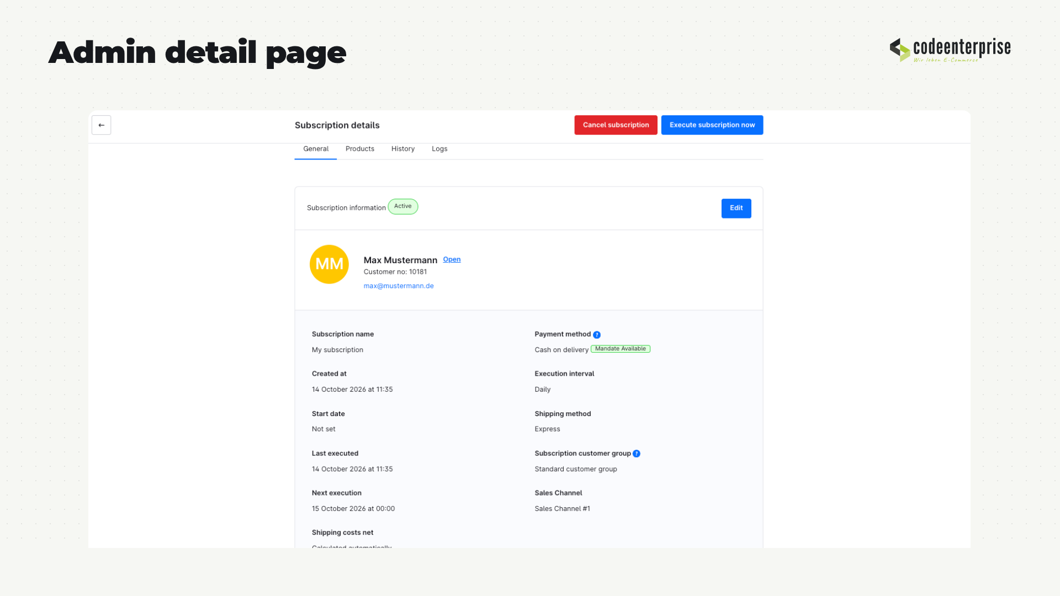
Task: Open the Logs tab
Action: (439, 149)
